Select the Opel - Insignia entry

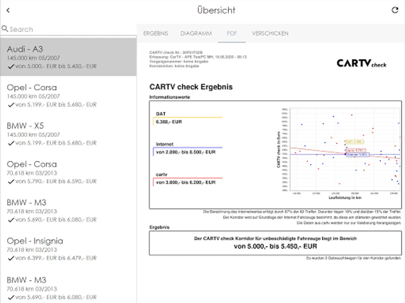pyautogui.click(x=68, y=249)
